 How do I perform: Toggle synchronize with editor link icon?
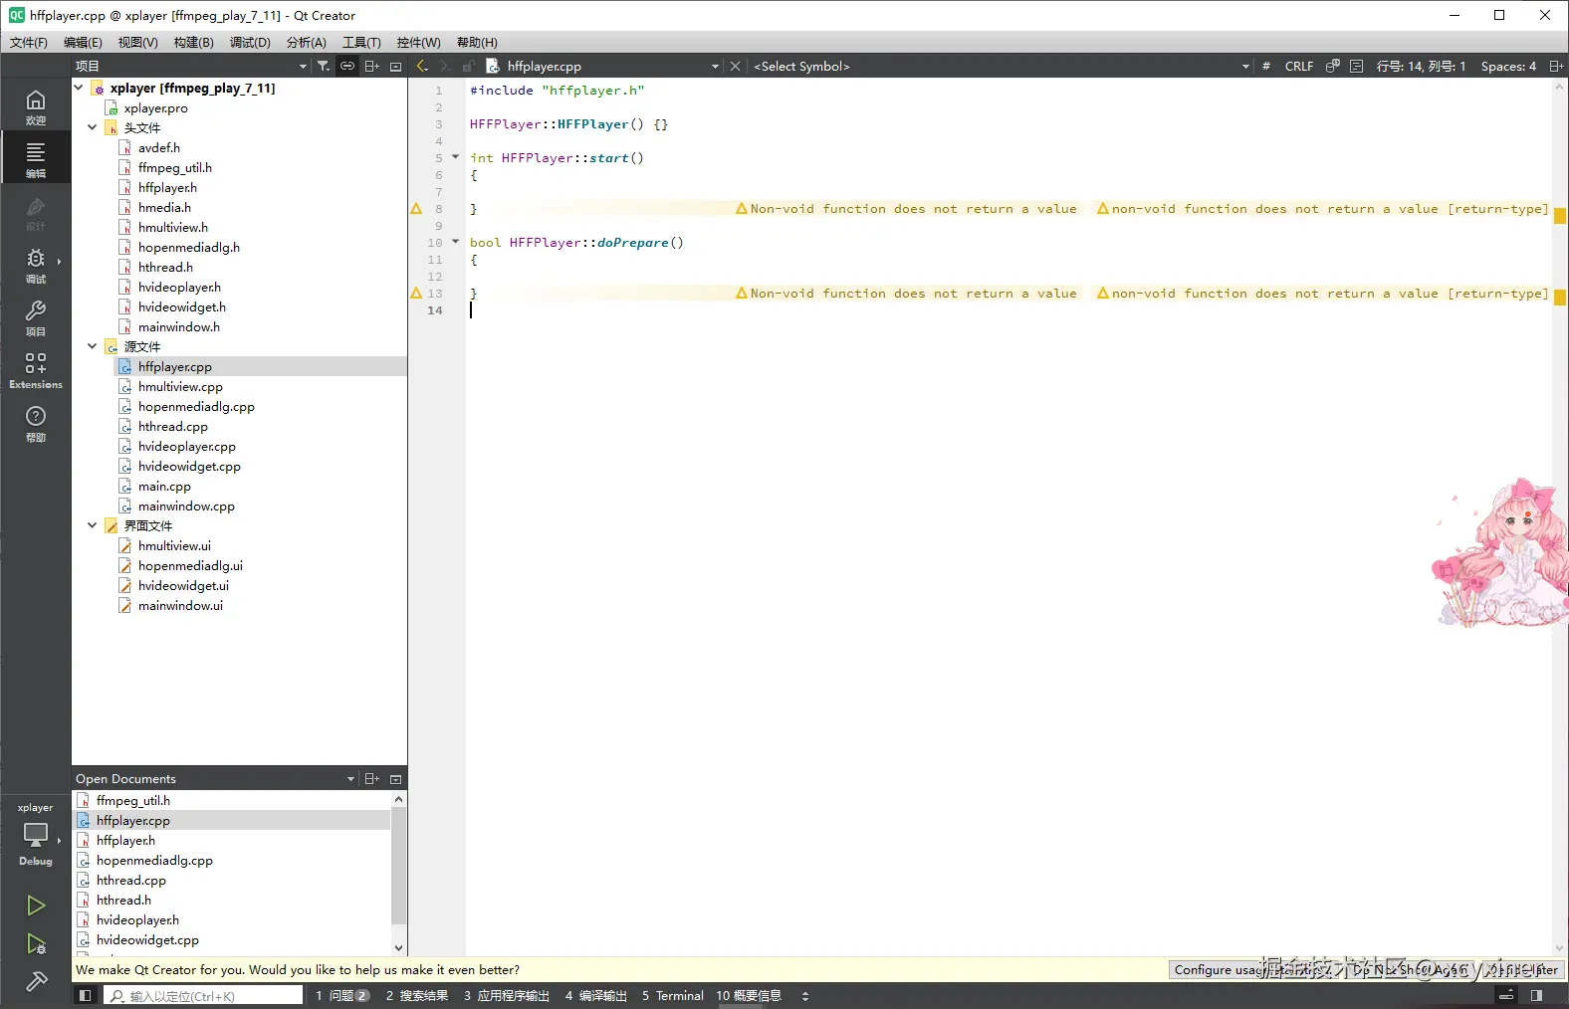347,66
